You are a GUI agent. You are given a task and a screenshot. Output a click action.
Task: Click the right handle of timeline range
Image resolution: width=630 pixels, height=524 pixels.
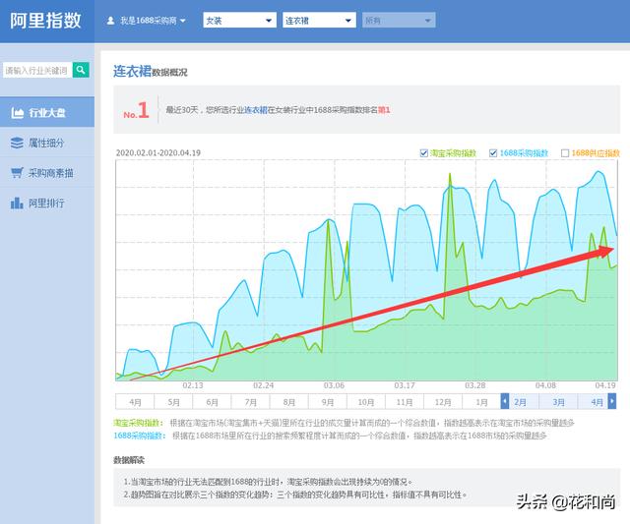(x=612, y=401)
